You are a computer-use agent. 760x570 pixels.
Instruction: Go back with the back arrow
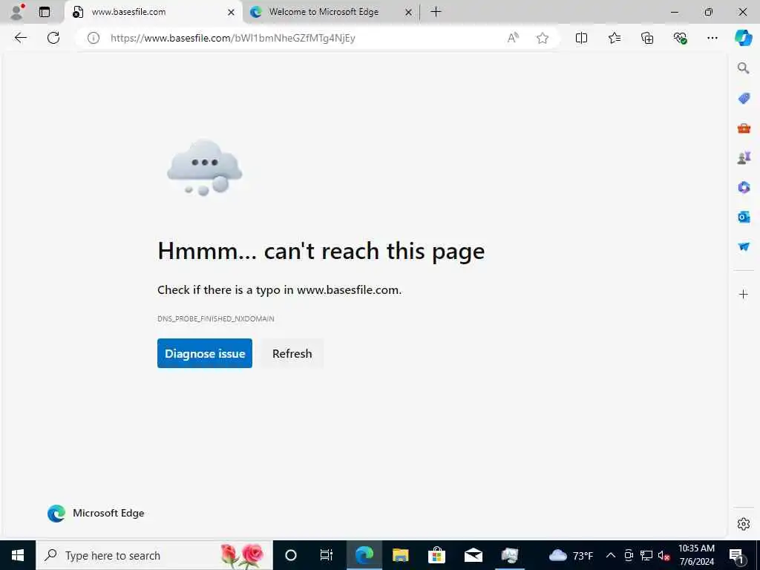20,38
